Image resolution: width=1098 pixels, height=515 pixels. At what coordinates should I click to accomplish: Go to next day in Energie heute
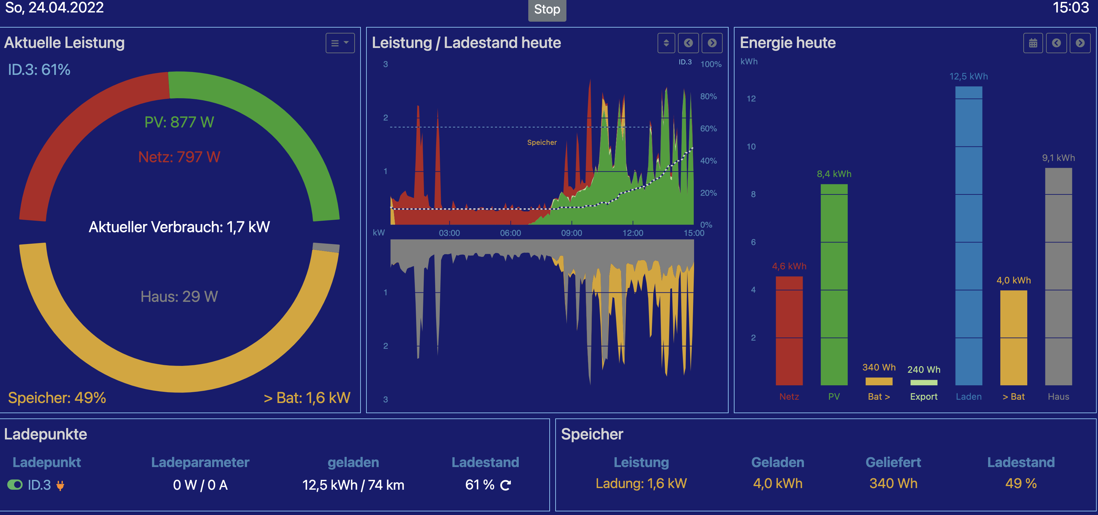pyautogui.click(x=1080, y=43)
